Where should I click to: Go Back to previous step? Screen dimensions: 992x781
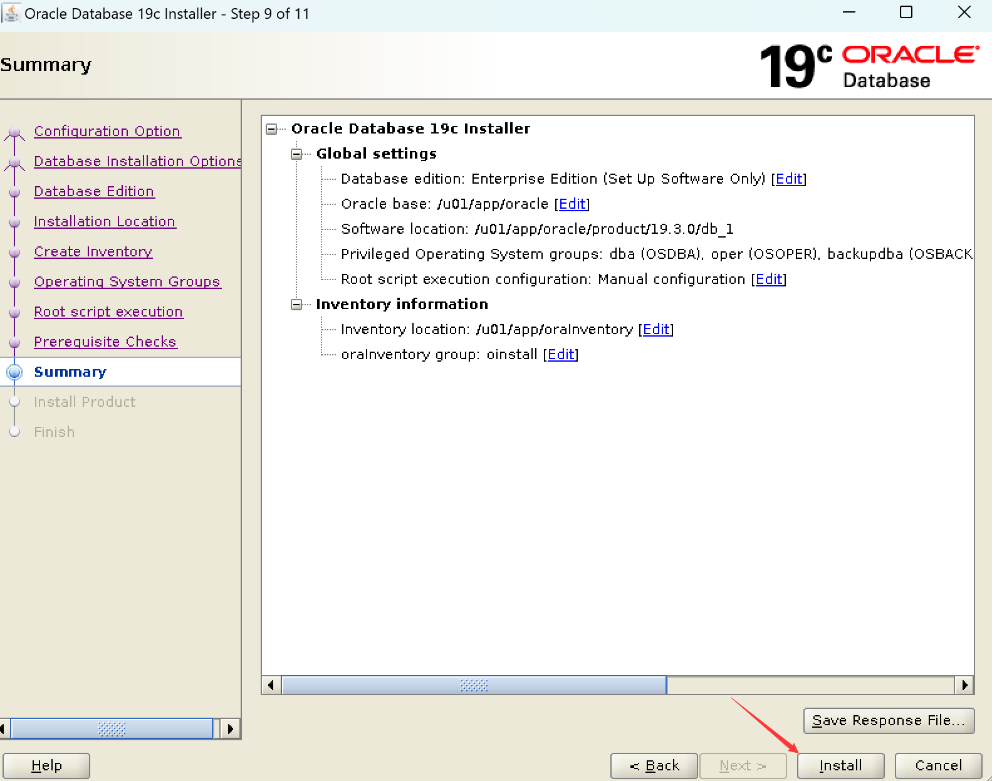tap(654, 766)
